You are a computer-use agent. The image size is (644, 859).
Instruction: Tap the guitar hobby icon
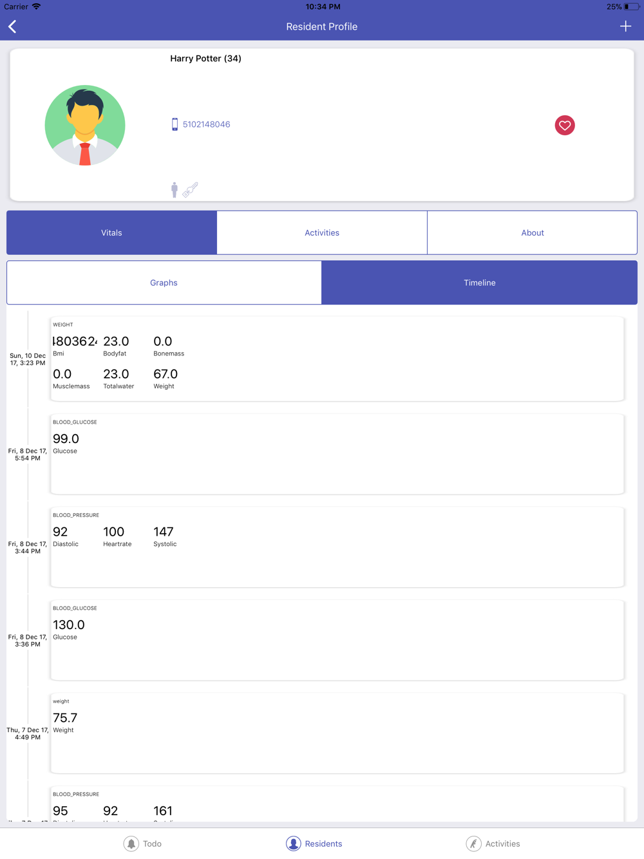tap(191, 189)
